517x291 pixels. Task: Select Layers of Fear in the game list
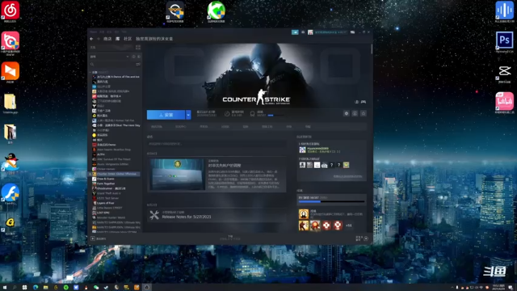pyautogui.click(x=103, y=203)
